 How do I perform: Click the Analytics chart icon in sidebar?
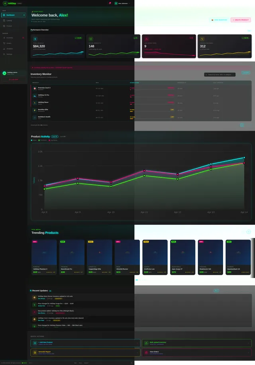coord(4,49)
